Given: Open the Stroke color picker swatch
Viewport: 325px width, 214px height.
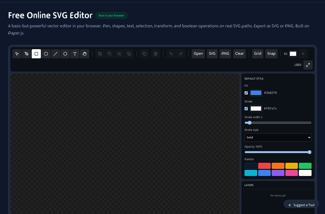Looking at the screenshot, I should [x=256, y=109].
